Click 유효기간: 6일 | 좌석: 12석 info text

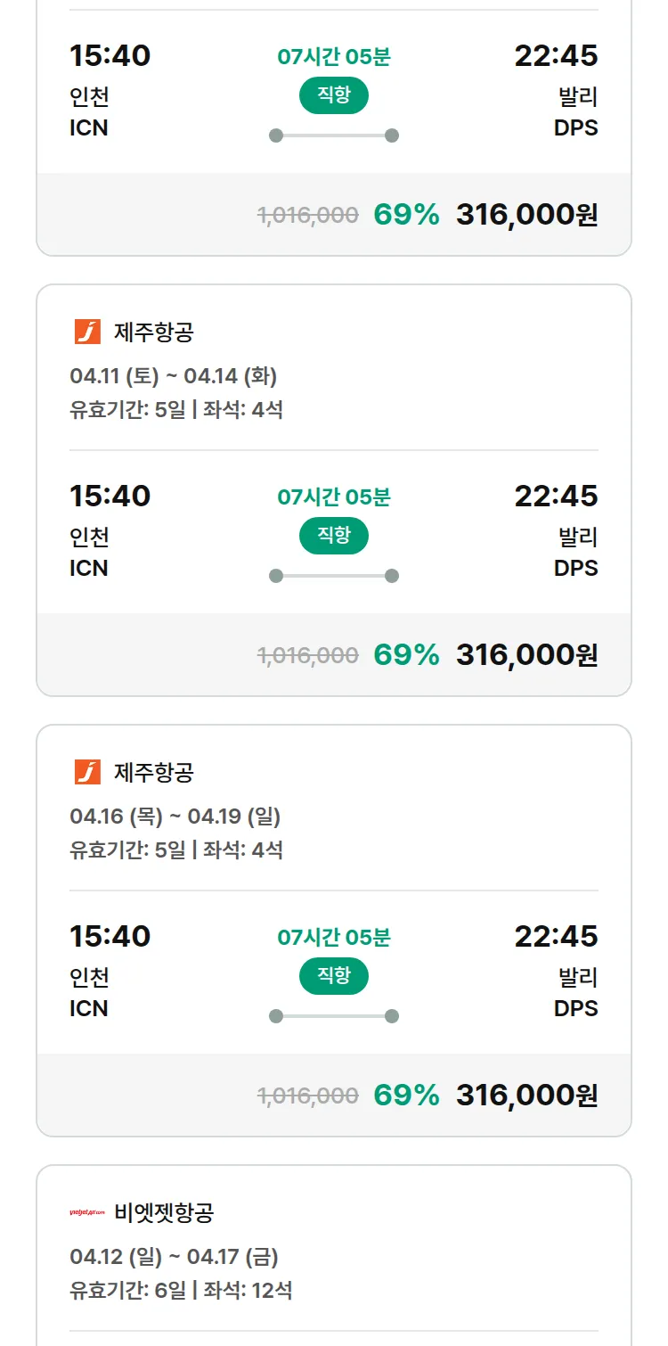coord(181,1290)
